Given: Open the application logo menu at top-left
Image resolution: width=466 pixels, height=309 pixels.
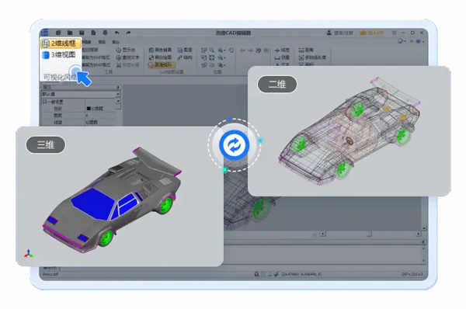Looking at the screenshot, I should (x=44, y=33).
